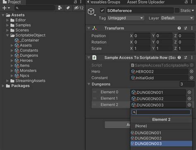Toggle hidden packages visibility showing 12
The width and height of the screenshot is (196, 150).
79,8
